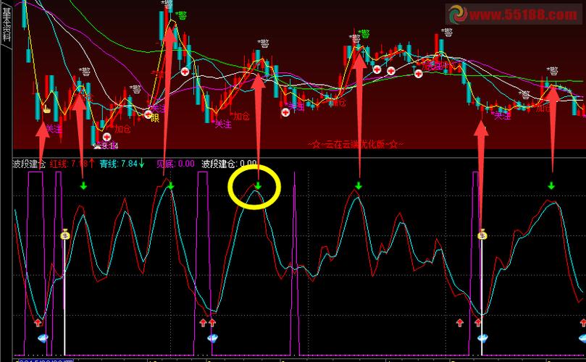Viewport: 586px width, 362px height.
Task: Click the right money bag icon
Action: click(x=483, y=234)
